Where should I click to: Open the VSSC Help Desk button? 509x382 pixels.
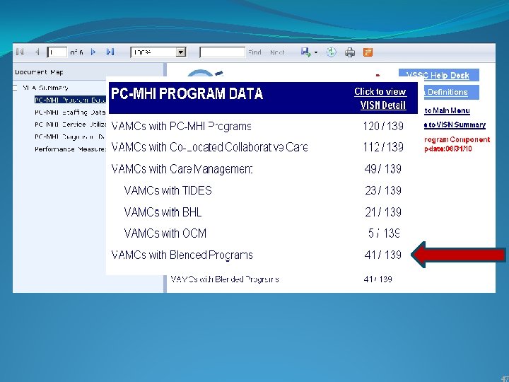pyautogui.click(x=438, y=75)
